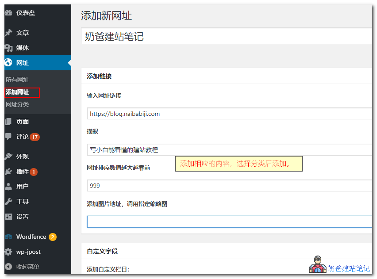Click the 设置 settings icon
The image size is (377, 279).
(x=10, y=217)
